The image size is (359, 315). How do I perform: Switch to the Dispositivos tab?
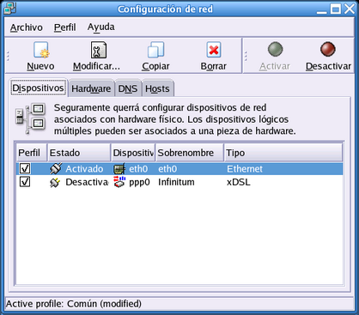click(x=38, y=88)
